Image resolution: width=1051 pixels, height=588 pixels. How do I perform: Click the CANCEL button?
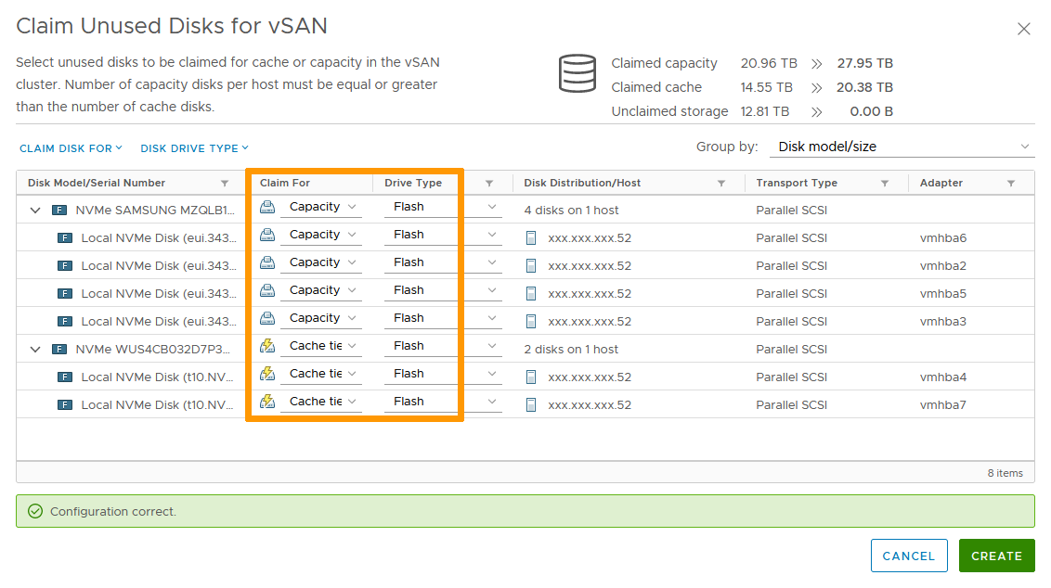click(909, 556)
